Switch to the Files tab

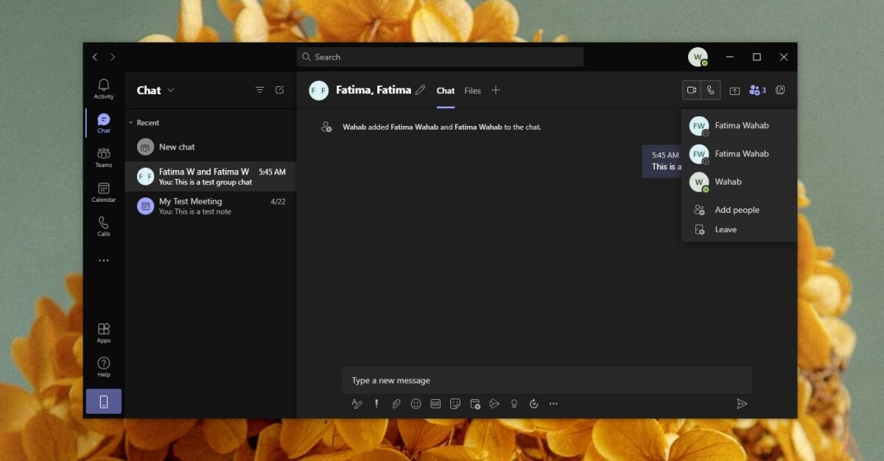click(x=472, y=91)
